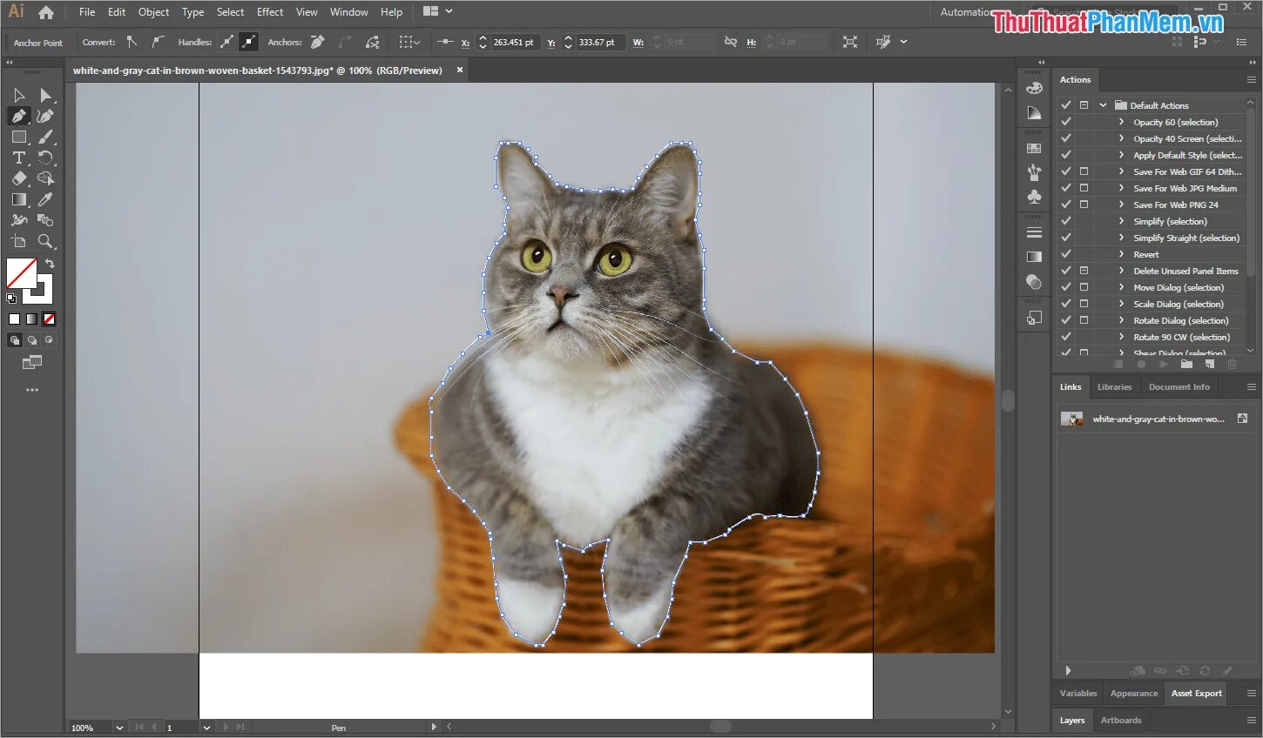
Task: Open the Effect menu
Action: (x=270, y=12)
